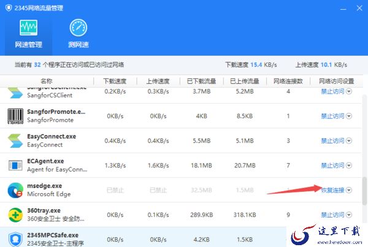Viewport: 368px width, 247px height.
Task: Block network access for SangforCSClient
Action: (x=332, y=91)
